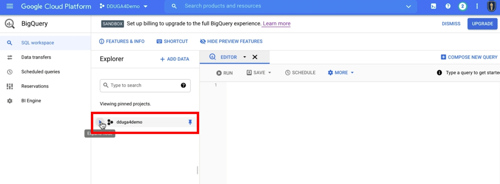Click Add Data in Explorer

174,59
